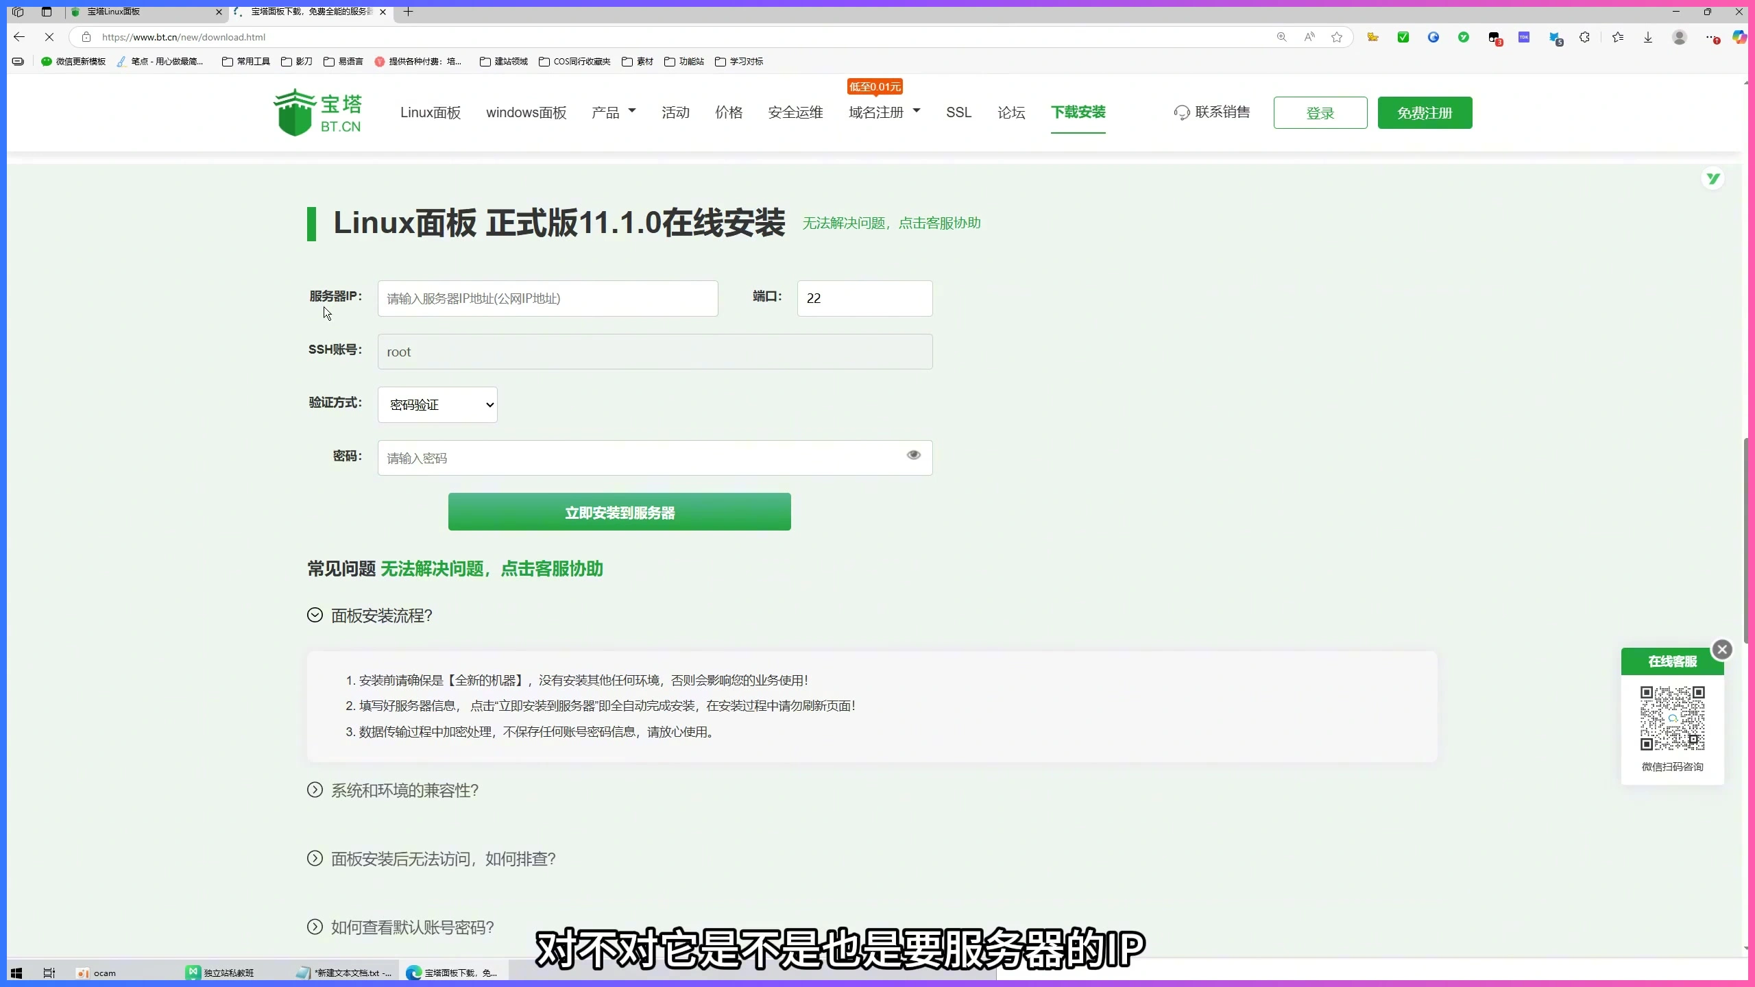The height and width of the screenshot is (987, 1755).
Task: Open browser settings and more menu
Action: pos(1712,38)
